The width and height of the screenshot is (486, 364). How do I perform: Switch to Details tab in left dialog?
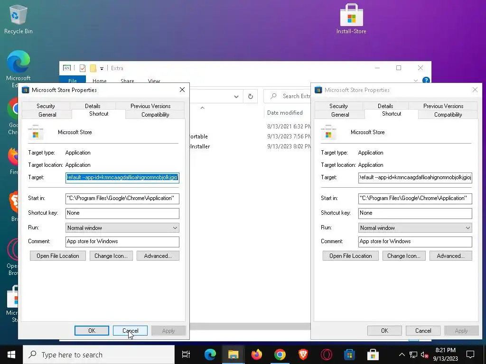tap(93, 106)
